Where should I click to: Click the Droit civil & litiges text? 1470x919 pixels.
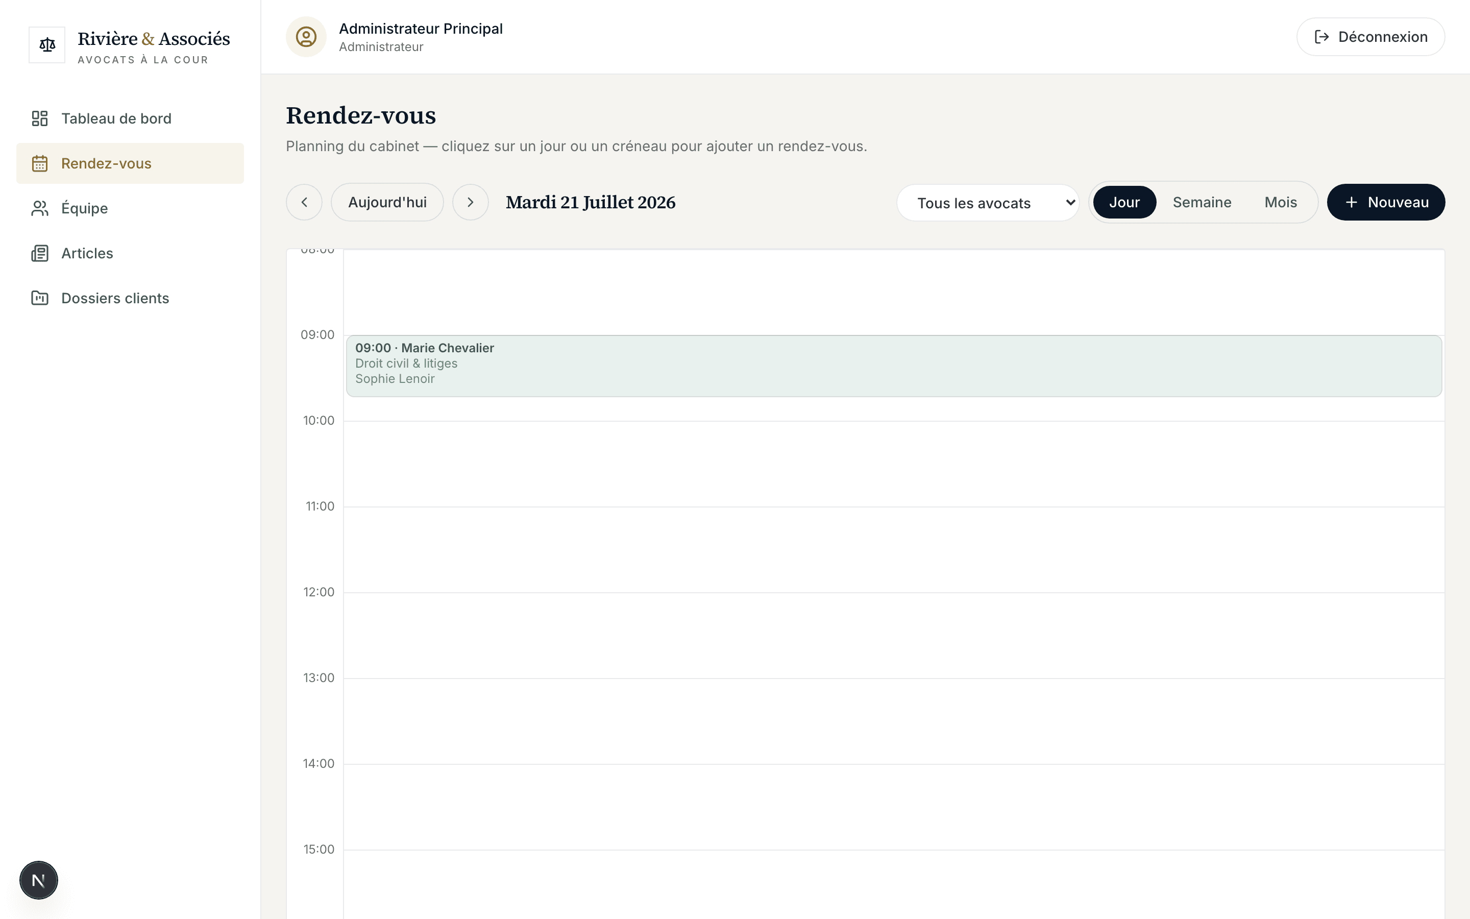tap(406, 364)
